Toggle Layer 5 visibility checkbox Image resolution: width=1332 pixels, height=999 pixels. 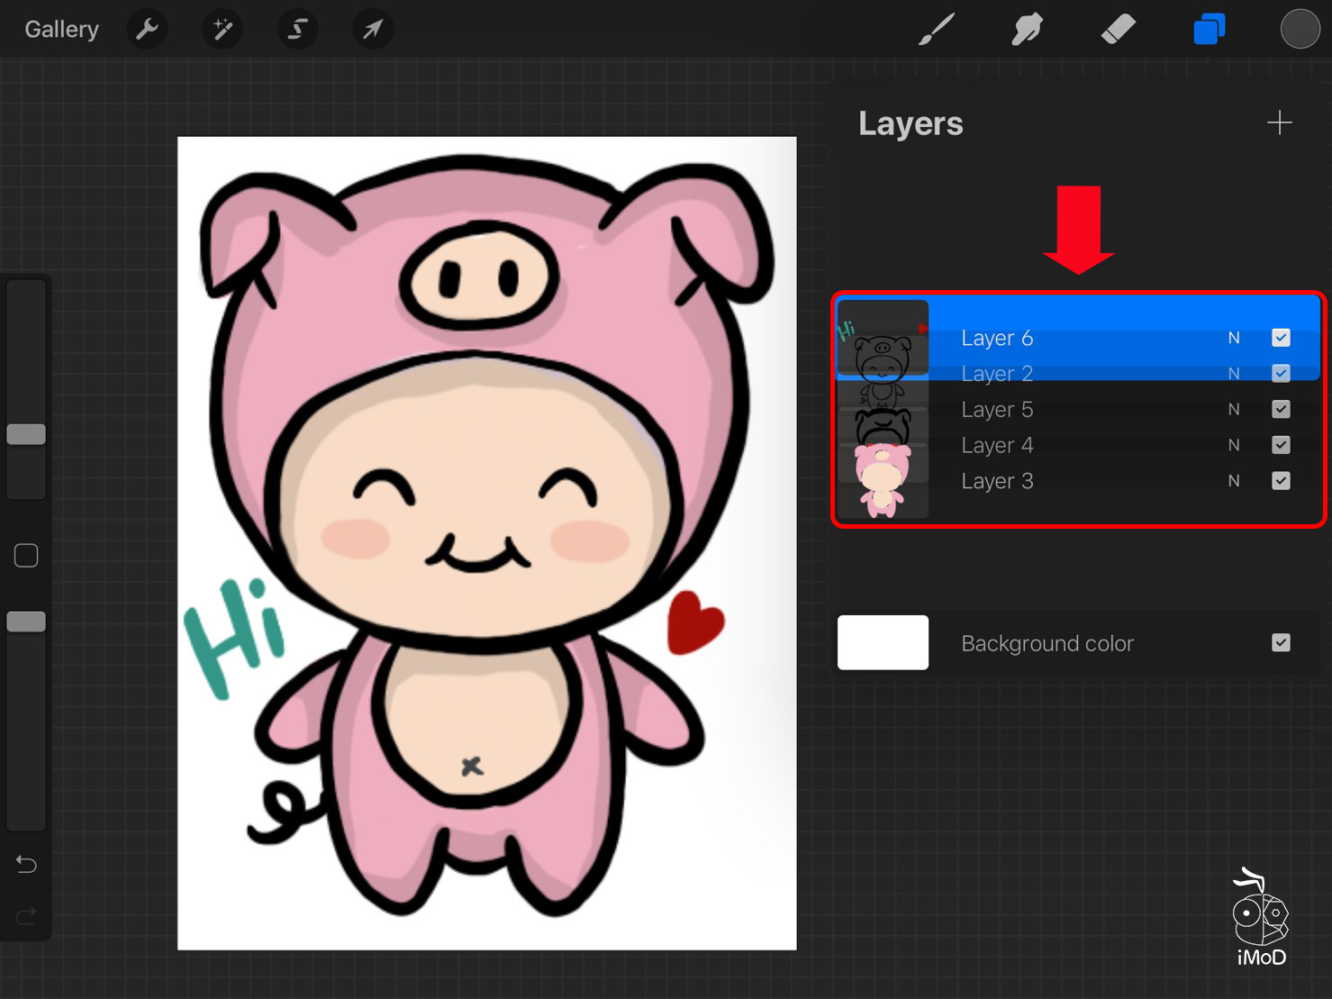click(x=1281, y=409)
